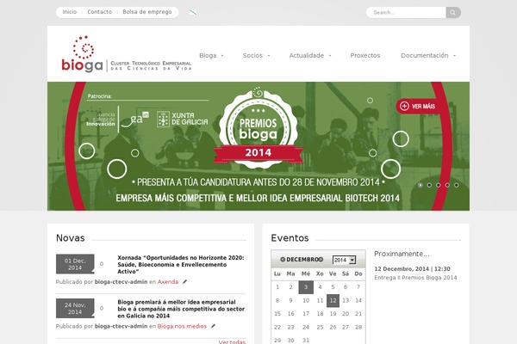Click the small flag icon beside Bolsa de emprego
The image size is (517, 344).
tap(193, 12)
